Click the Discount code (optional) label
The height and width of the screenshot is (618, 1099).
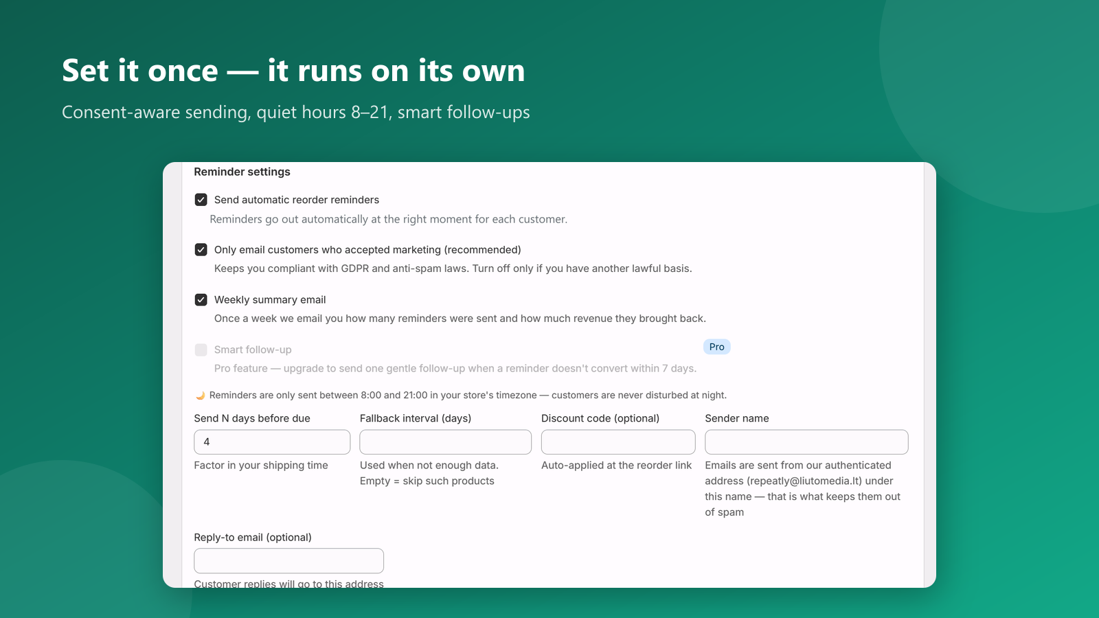pos(600,418)
